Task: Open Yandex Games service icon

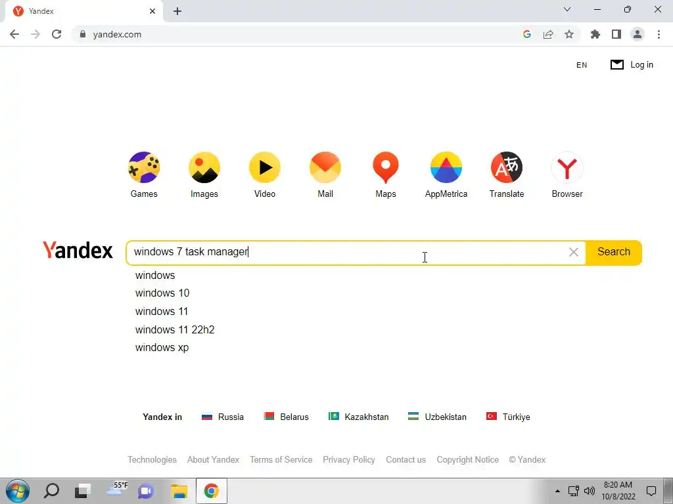Action: coord(144,167)
